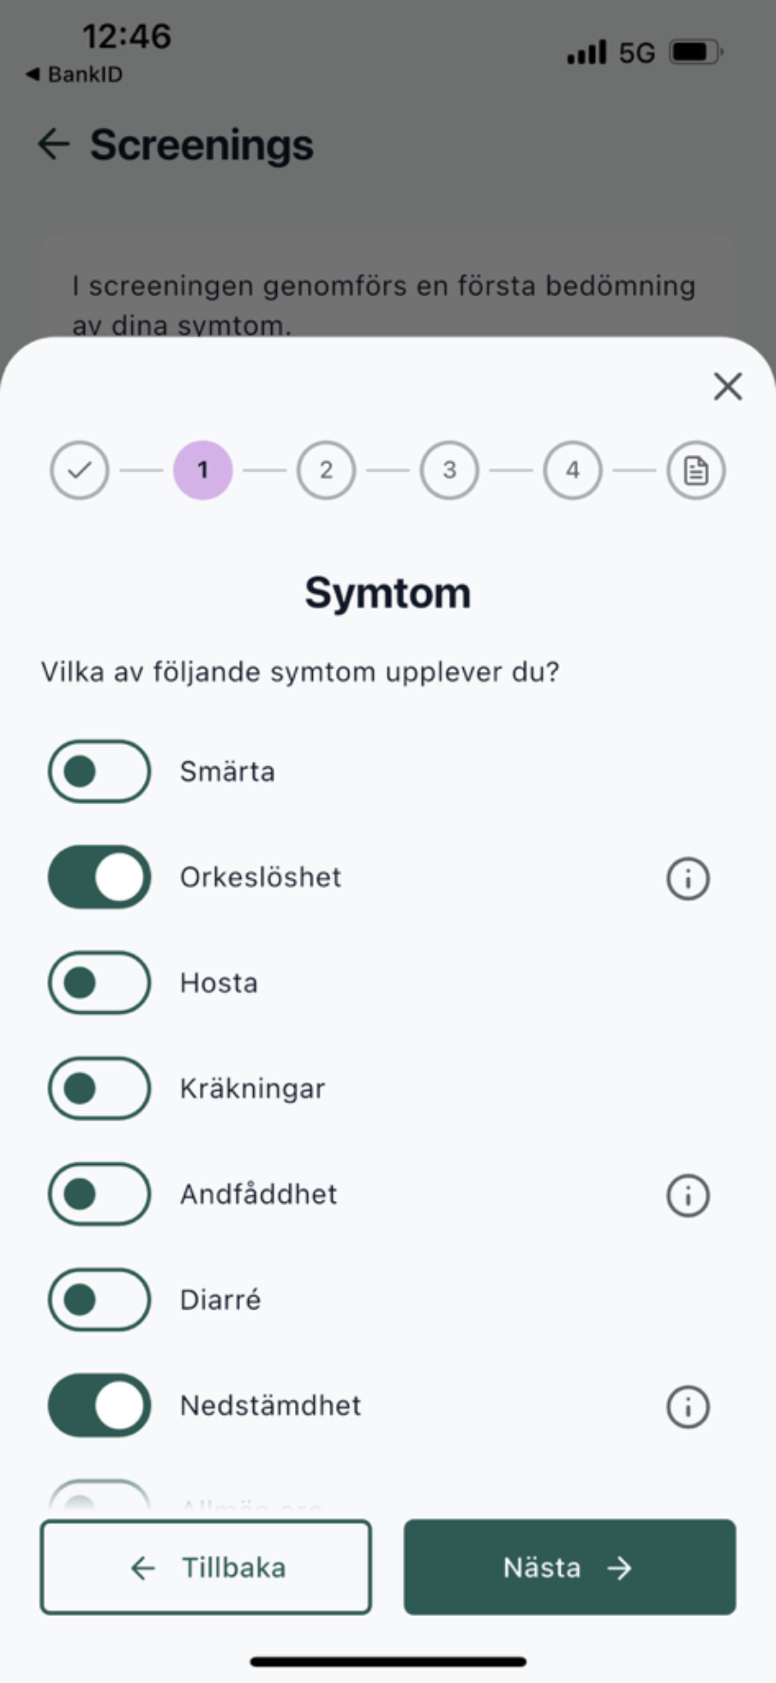Disable the Nedstämdhet toggle
This screenshot has width=776, height=1683.
click(x=99, y=1405)
